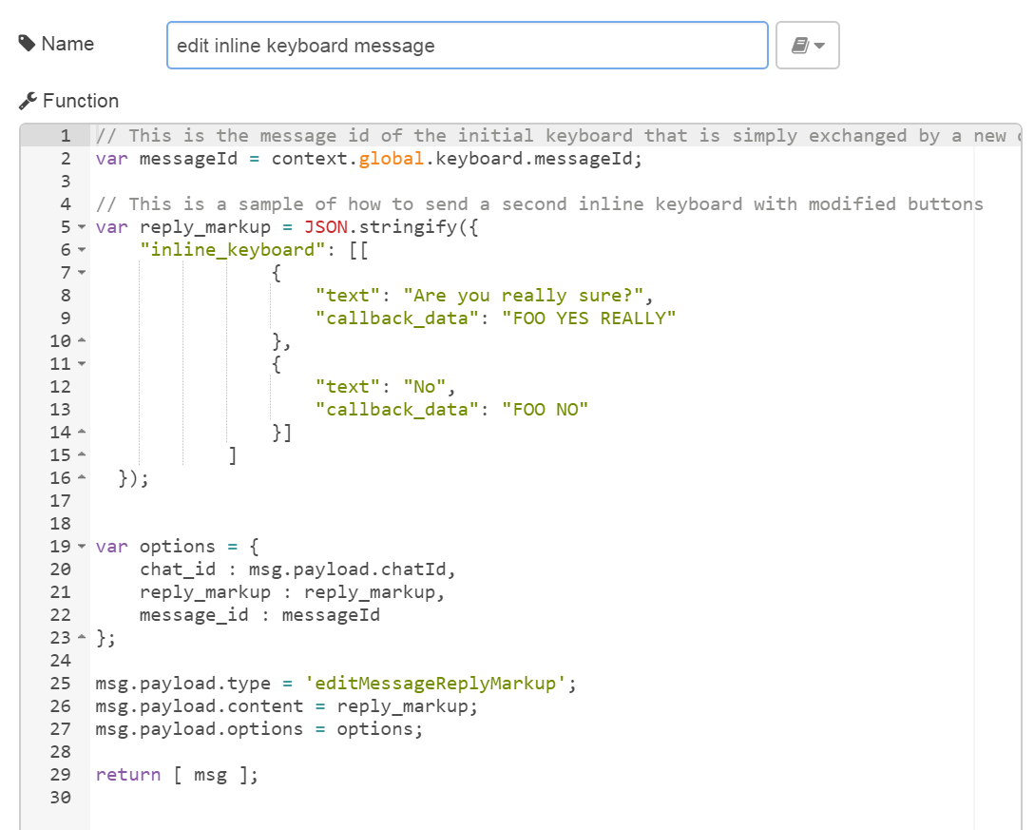Fold the inline_keyboard array at line 6
This screenshot has height=830, width=1034.
(x=81, y=251)
